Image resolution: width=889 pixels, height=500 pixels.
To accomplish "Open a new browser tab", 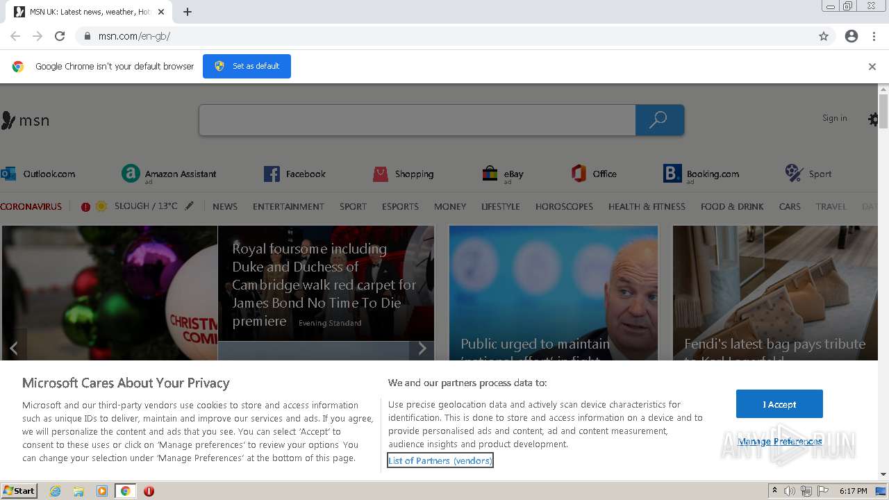I will click(188, 12).
